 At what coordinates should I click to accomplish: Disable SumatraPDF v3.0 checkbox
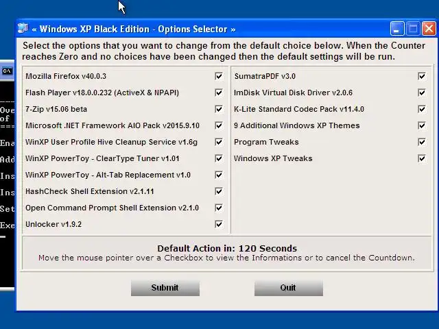422,76
